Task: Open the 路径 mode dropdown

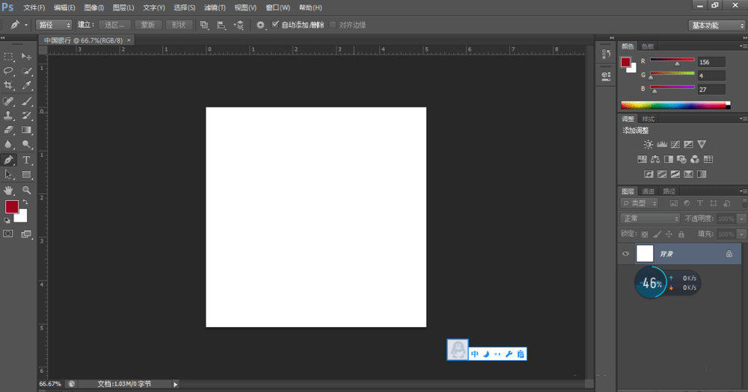Action: coord(53,25)
